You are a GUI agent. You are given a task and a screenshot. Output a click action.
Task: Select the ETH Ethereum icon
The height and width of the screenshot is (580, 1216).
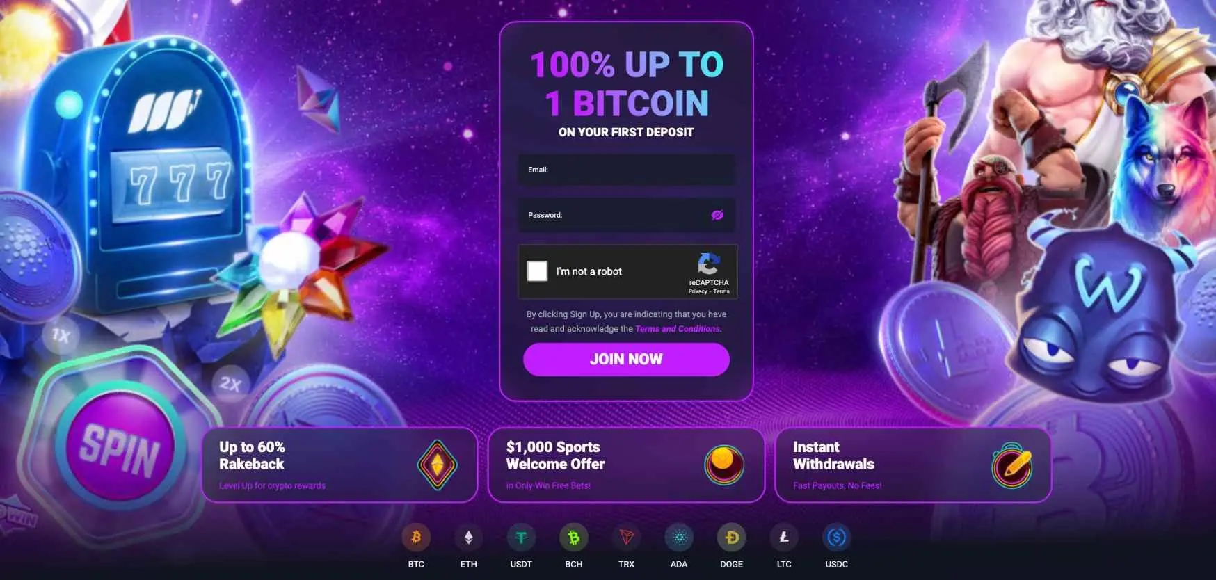(x=469, y=538)
